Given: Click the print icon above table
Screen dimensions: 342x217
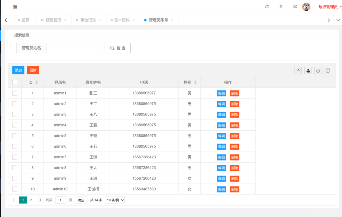Looking at the screenshot, I should point(318,70).
